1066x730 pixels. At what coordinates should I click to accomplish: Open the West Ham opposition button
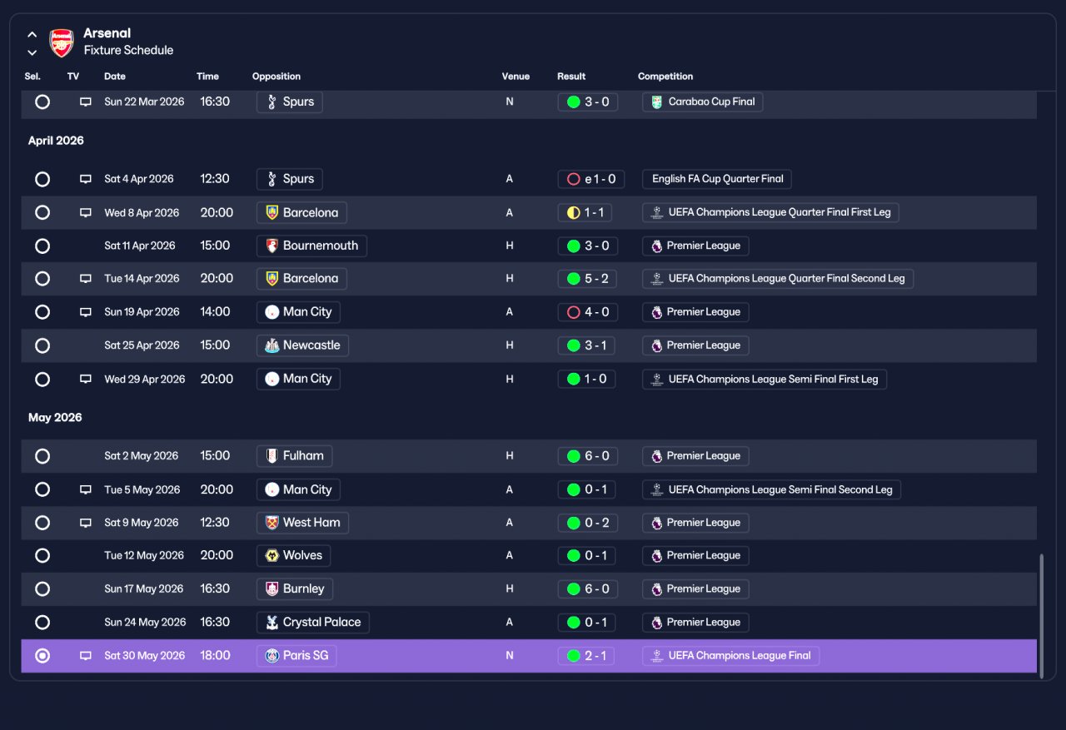point(302,523)
